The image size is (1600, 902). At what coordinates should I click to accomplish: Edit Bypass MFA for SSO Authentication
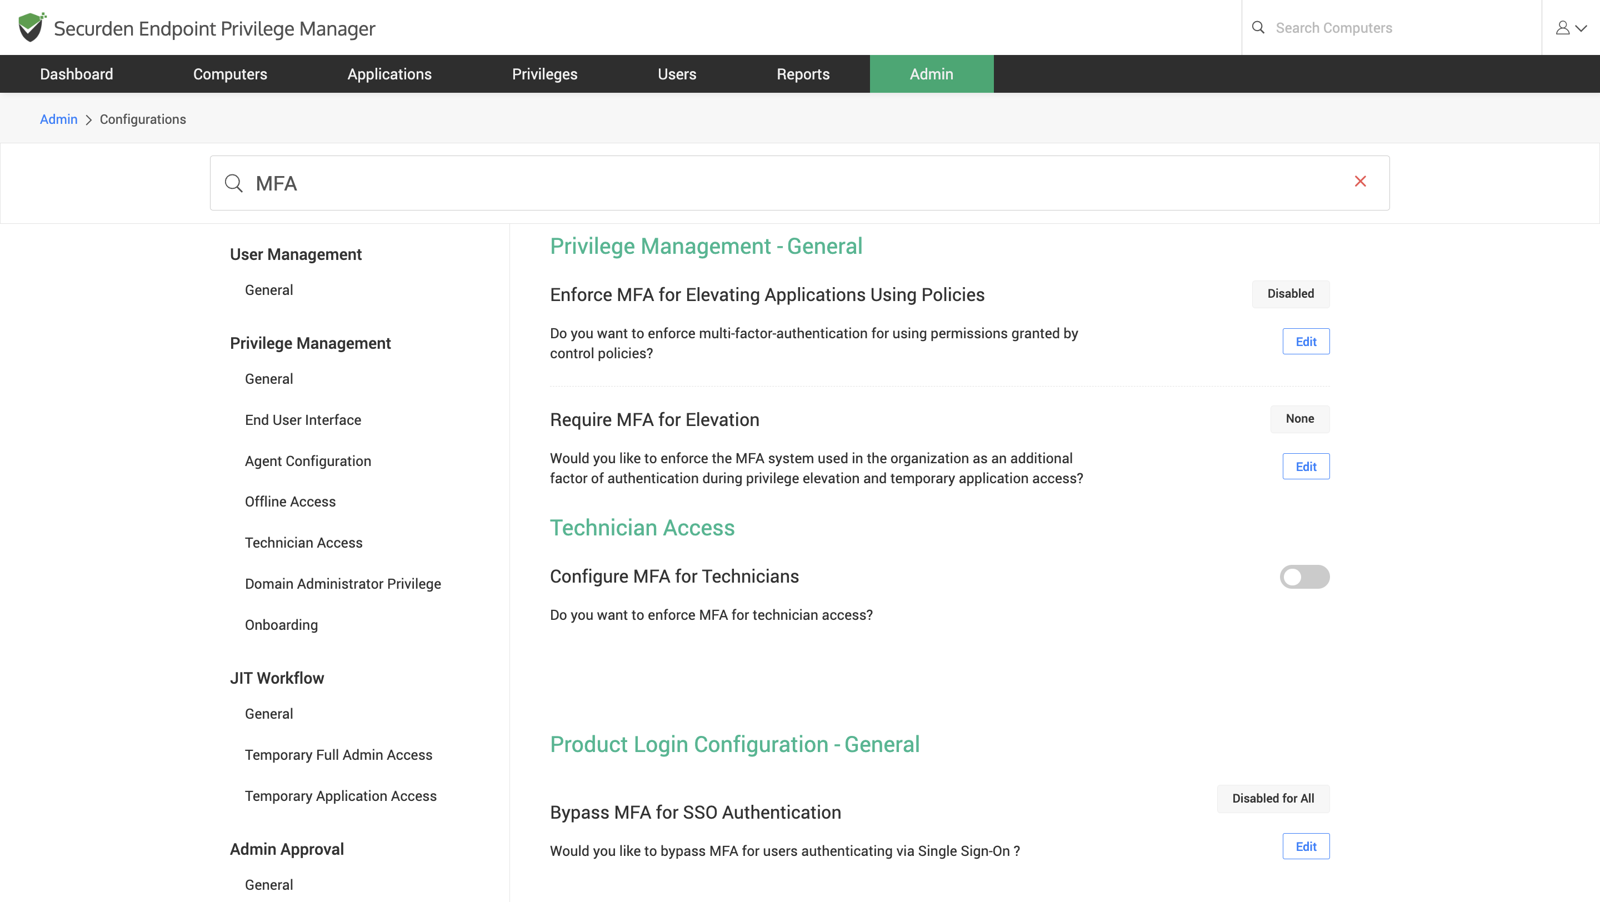click(x=1306, y=846)
